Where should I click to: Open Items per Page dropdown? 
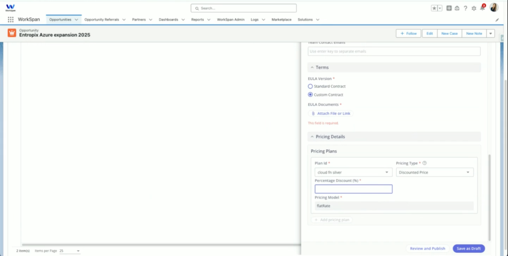click(x=70, y=251)
